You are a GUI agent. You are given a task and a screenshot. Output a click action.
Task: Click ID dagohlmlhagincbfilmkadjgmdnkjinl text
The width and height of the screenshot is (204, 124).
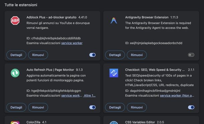[x=153, y=91]
